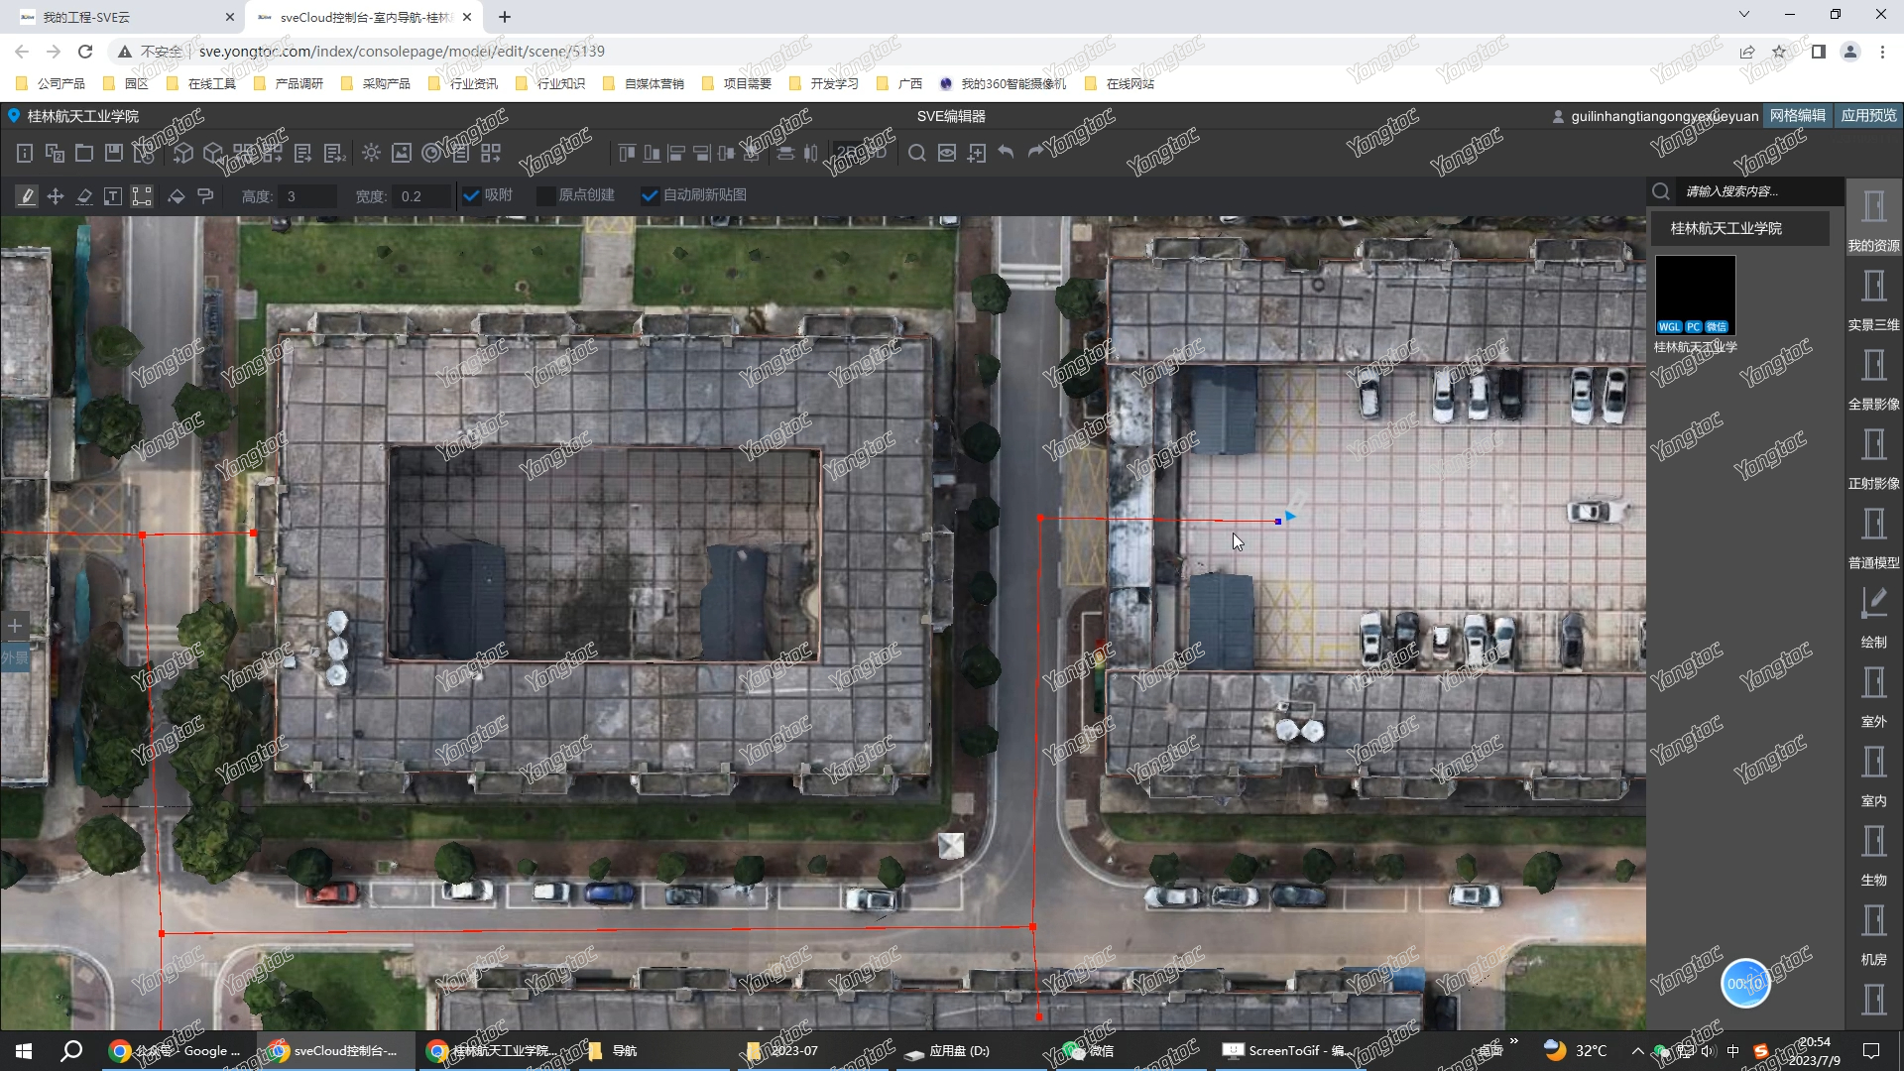Open the 普通模型 resource tab
The image size is (1904, 1071).
point(1873,537)
